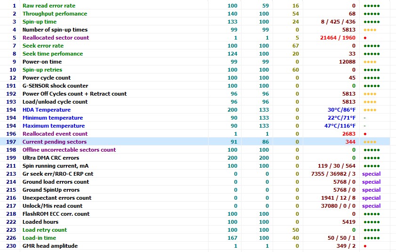The width and height of the screenshot is (396, 252).
Task: Click raw value 8 / 425 / 436
Action: point(338,22)
